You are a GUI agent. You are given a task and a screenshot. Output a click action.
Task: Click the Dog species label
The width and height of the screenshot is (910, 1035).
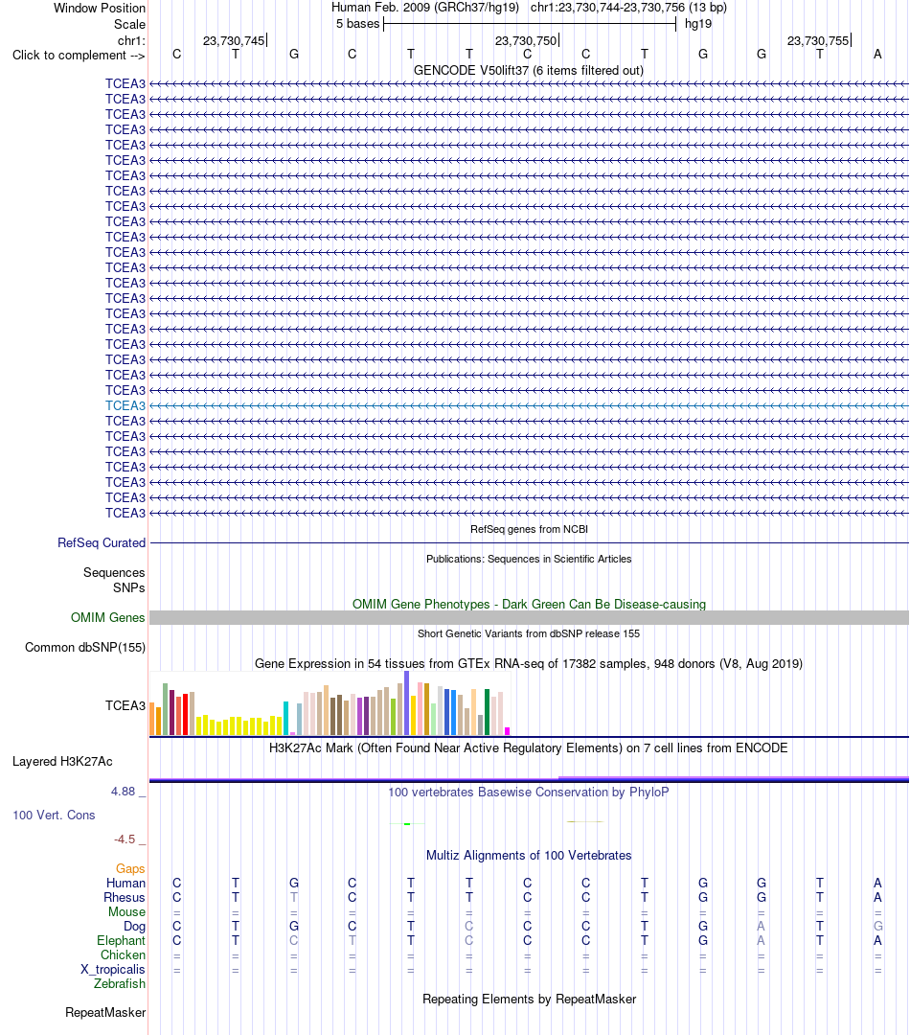[135, 927]
